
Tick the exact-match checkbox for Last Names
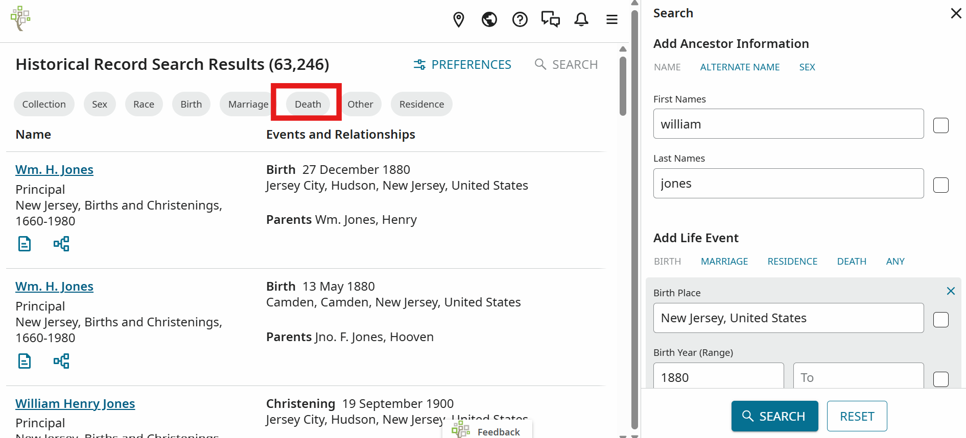tap(940, 185)
